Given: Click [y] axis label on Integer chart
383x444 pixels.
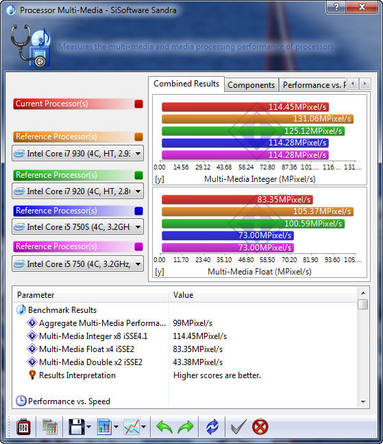Looking at the screenshot, I should point(160,179).
